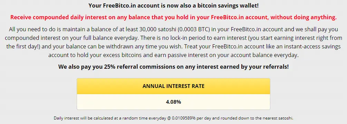Click the footnote about daily interest calculation
The width and height of the screenshot is (347, 124).
(173, 118)
